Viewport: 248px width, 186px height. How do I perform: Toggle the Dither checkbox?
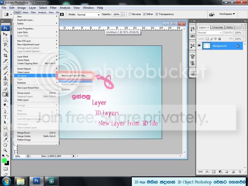pyautogui.click(x=144, y=14)
